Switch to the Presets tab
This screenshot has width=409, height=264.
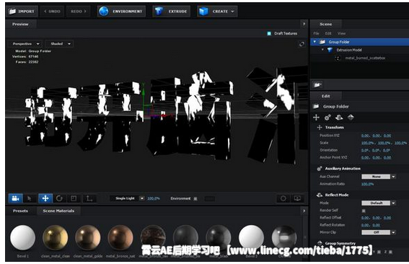20,211
